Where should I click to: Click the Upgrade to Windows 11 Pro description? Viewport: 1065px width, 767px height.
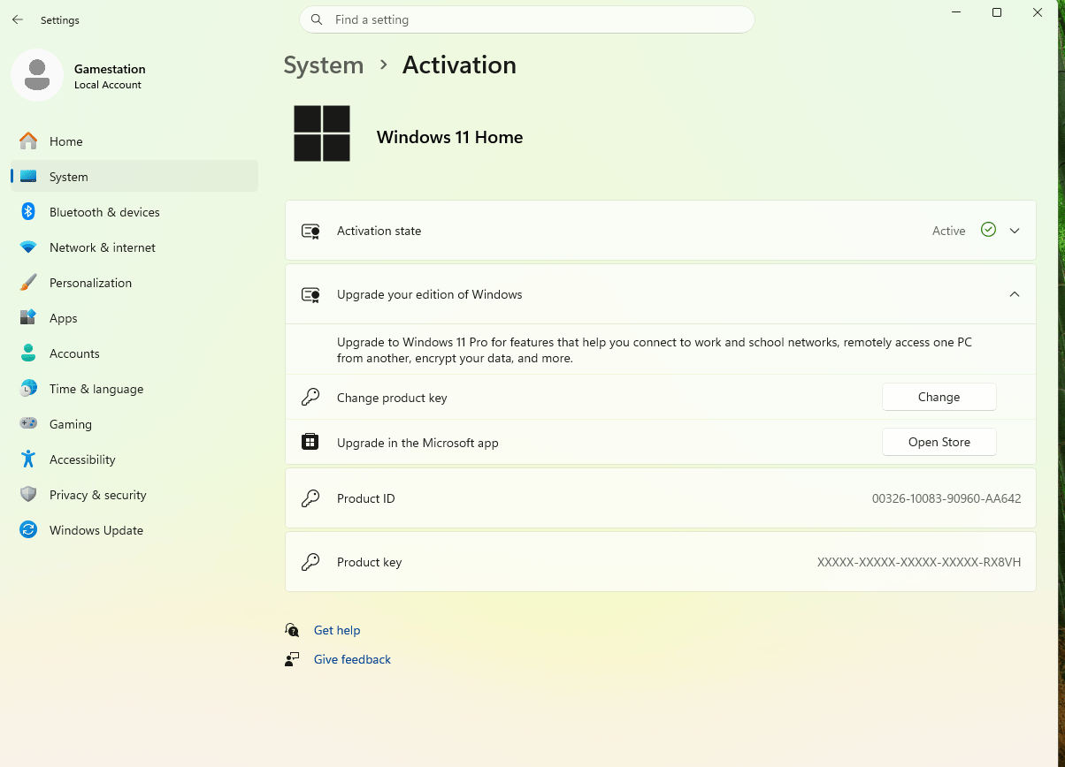click(x=655, y=350)
